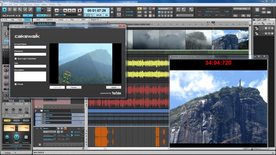This screenshot has height=155, width=276.
Task: Open the Edit menu
Action: (10, 4)
